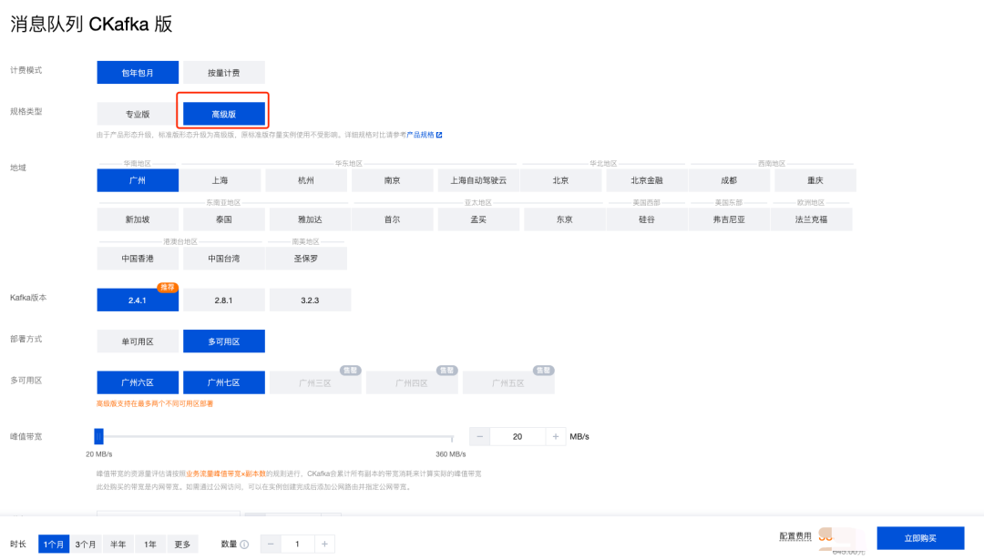This screenshot has width=984, height=560.
Task: Click the 360 MB/s end of the bandwidth slider
Action: click(451, 437)
